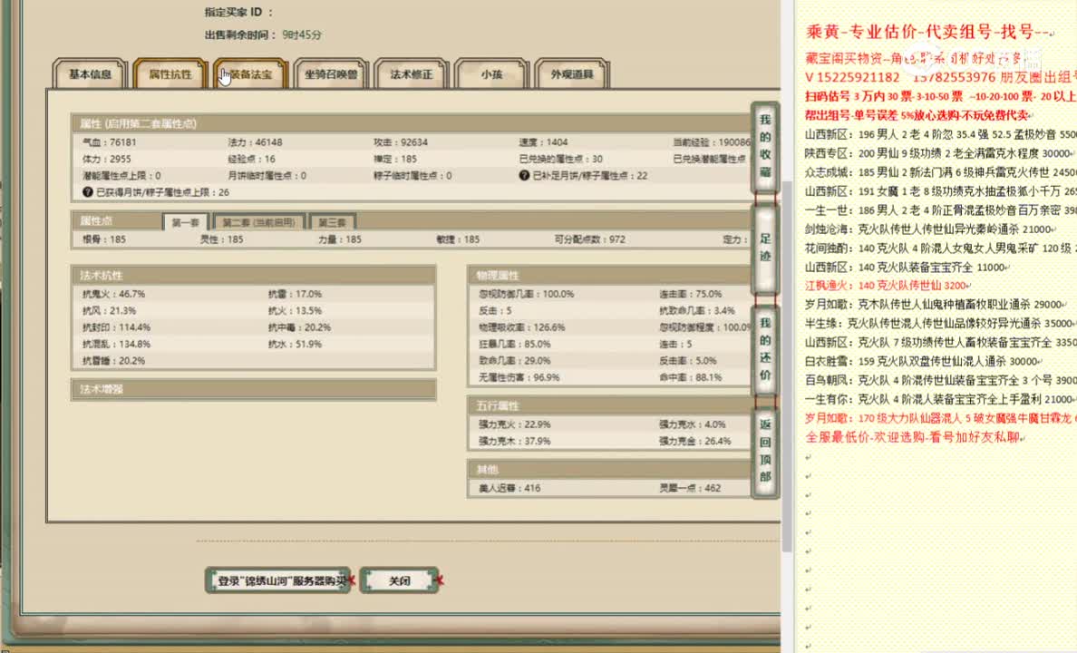Click the 强力克火：22.9% entry
The height and width of the screenshot is (653, 1077).
click(x=514, y=424)
